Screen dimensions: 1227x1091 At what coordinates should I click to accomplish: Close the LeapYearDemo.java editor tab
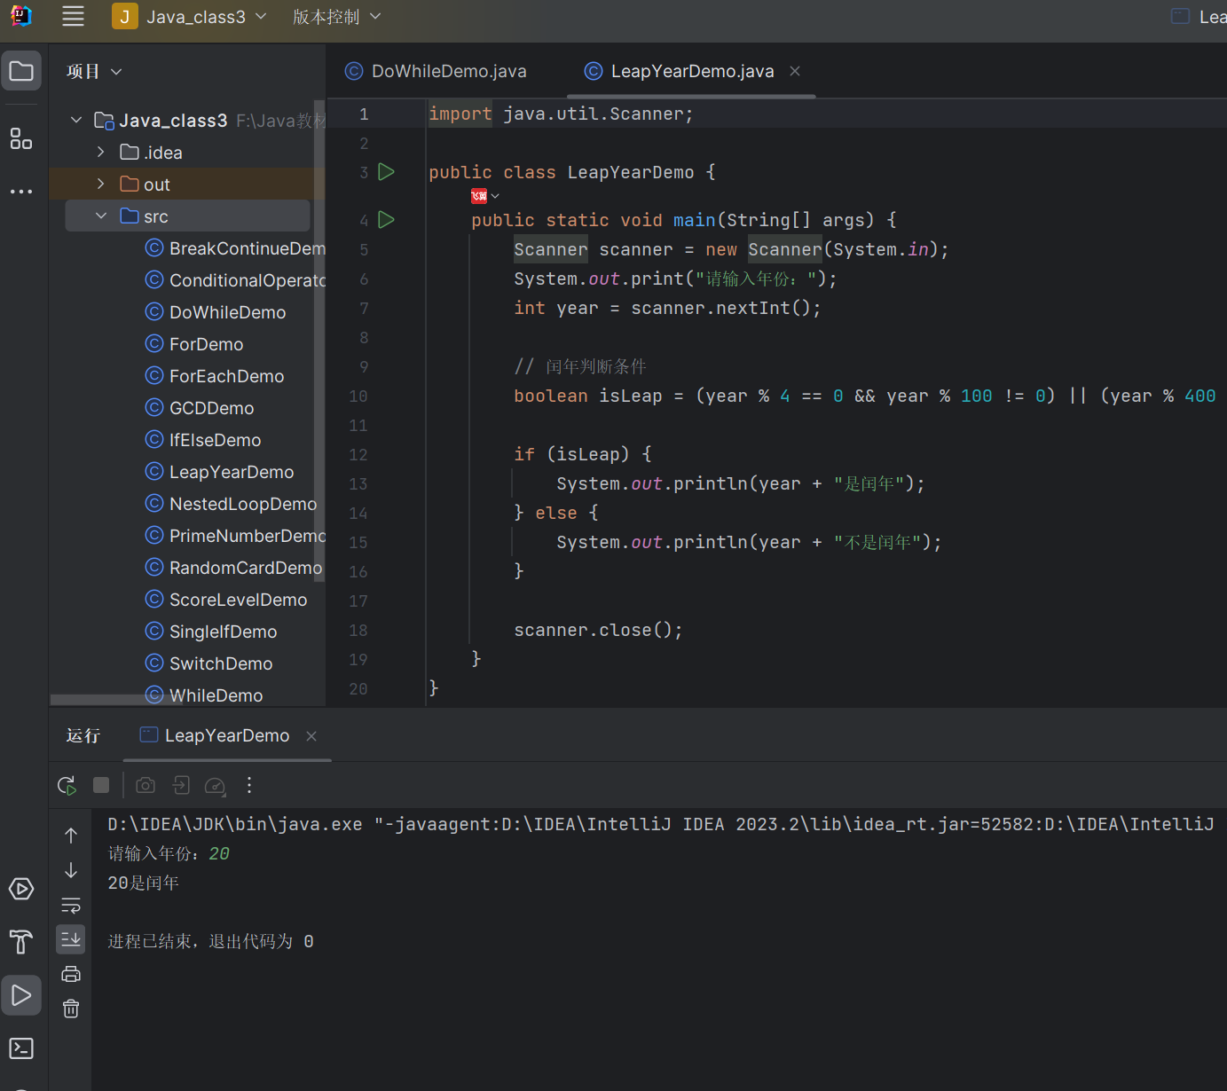pos(795,71)
